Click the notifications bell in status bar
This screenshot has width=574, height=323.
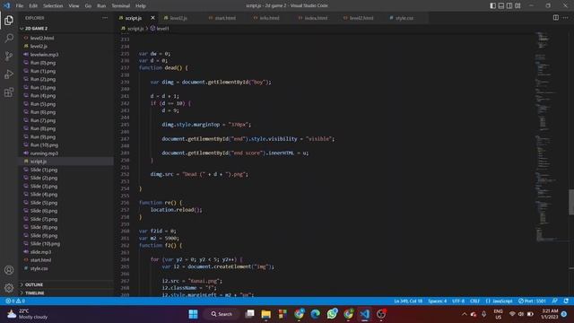(566, 301)
